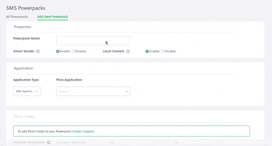Click the Application section heading
The height and width of the screenshot is (146, 272).
point(23,68)
